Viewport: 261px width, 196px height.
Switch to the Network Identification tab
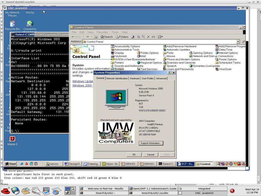[117, 78]
